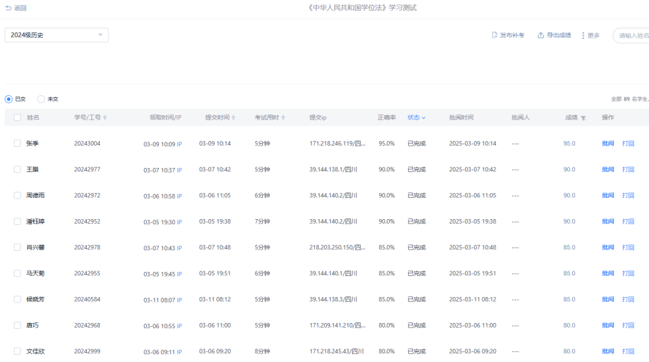
Task: Click 打回 link for 周德雨
Action: pyautogui.click(x=628, y=195)
